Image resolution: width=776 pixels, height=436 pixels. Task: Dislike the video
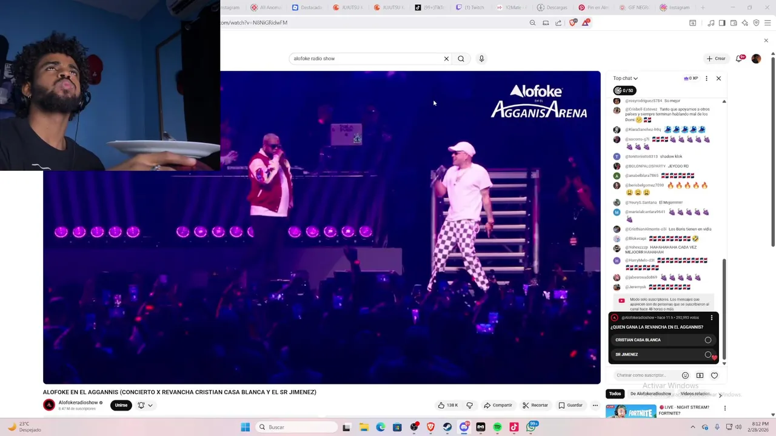tap(469, 405)
